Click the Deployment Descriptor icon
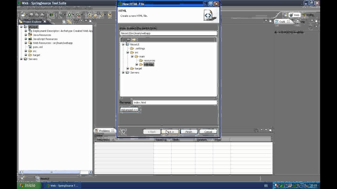337x189 pixels. pos(30,31)
